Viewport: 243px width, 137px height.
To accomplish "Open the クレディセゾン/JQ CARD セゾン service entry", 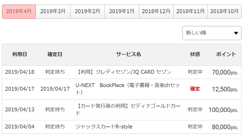I will [x=124, y=72].
